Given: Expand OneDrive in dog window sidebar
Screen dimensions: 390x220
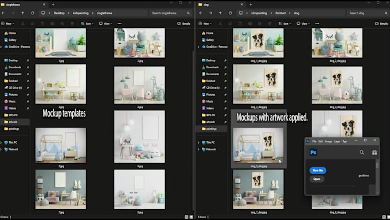Looking at the screenshot, I should pyautogui.click(x=198, y=47).
